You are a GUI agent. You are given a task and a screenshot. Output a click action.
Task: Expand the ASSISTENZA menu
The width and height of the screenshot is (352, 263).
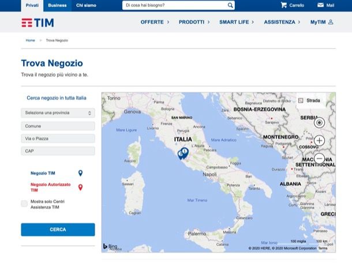(x=282, y=22)
